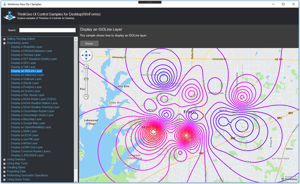Select Display an ISOLine Layer item
This screenshot has height=184, width=300.
click(27, 71)
